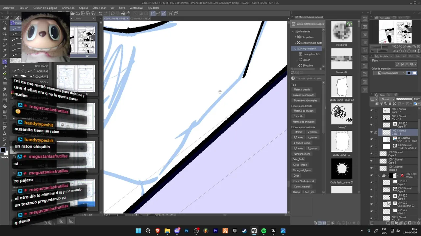Expand the Effect line tree node

298,66
